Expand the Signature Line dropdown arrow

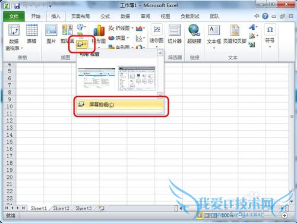257,36
